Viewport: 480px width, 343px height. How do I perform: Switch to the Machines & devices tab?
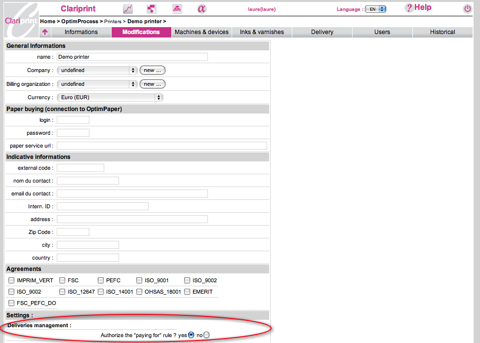point(201,32)
